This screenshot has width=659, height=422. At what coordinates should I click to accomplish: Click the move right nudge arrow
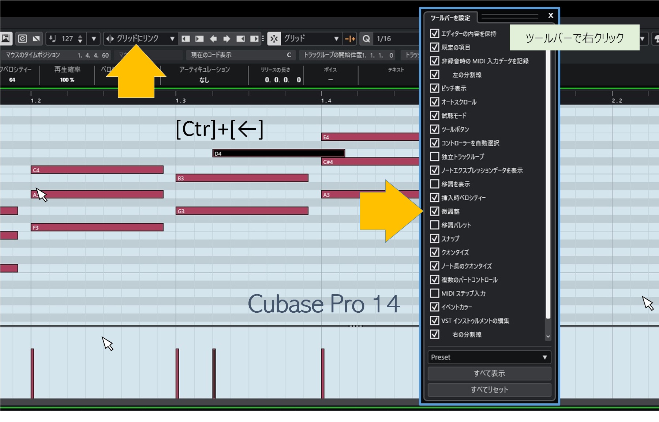[227, 39]
